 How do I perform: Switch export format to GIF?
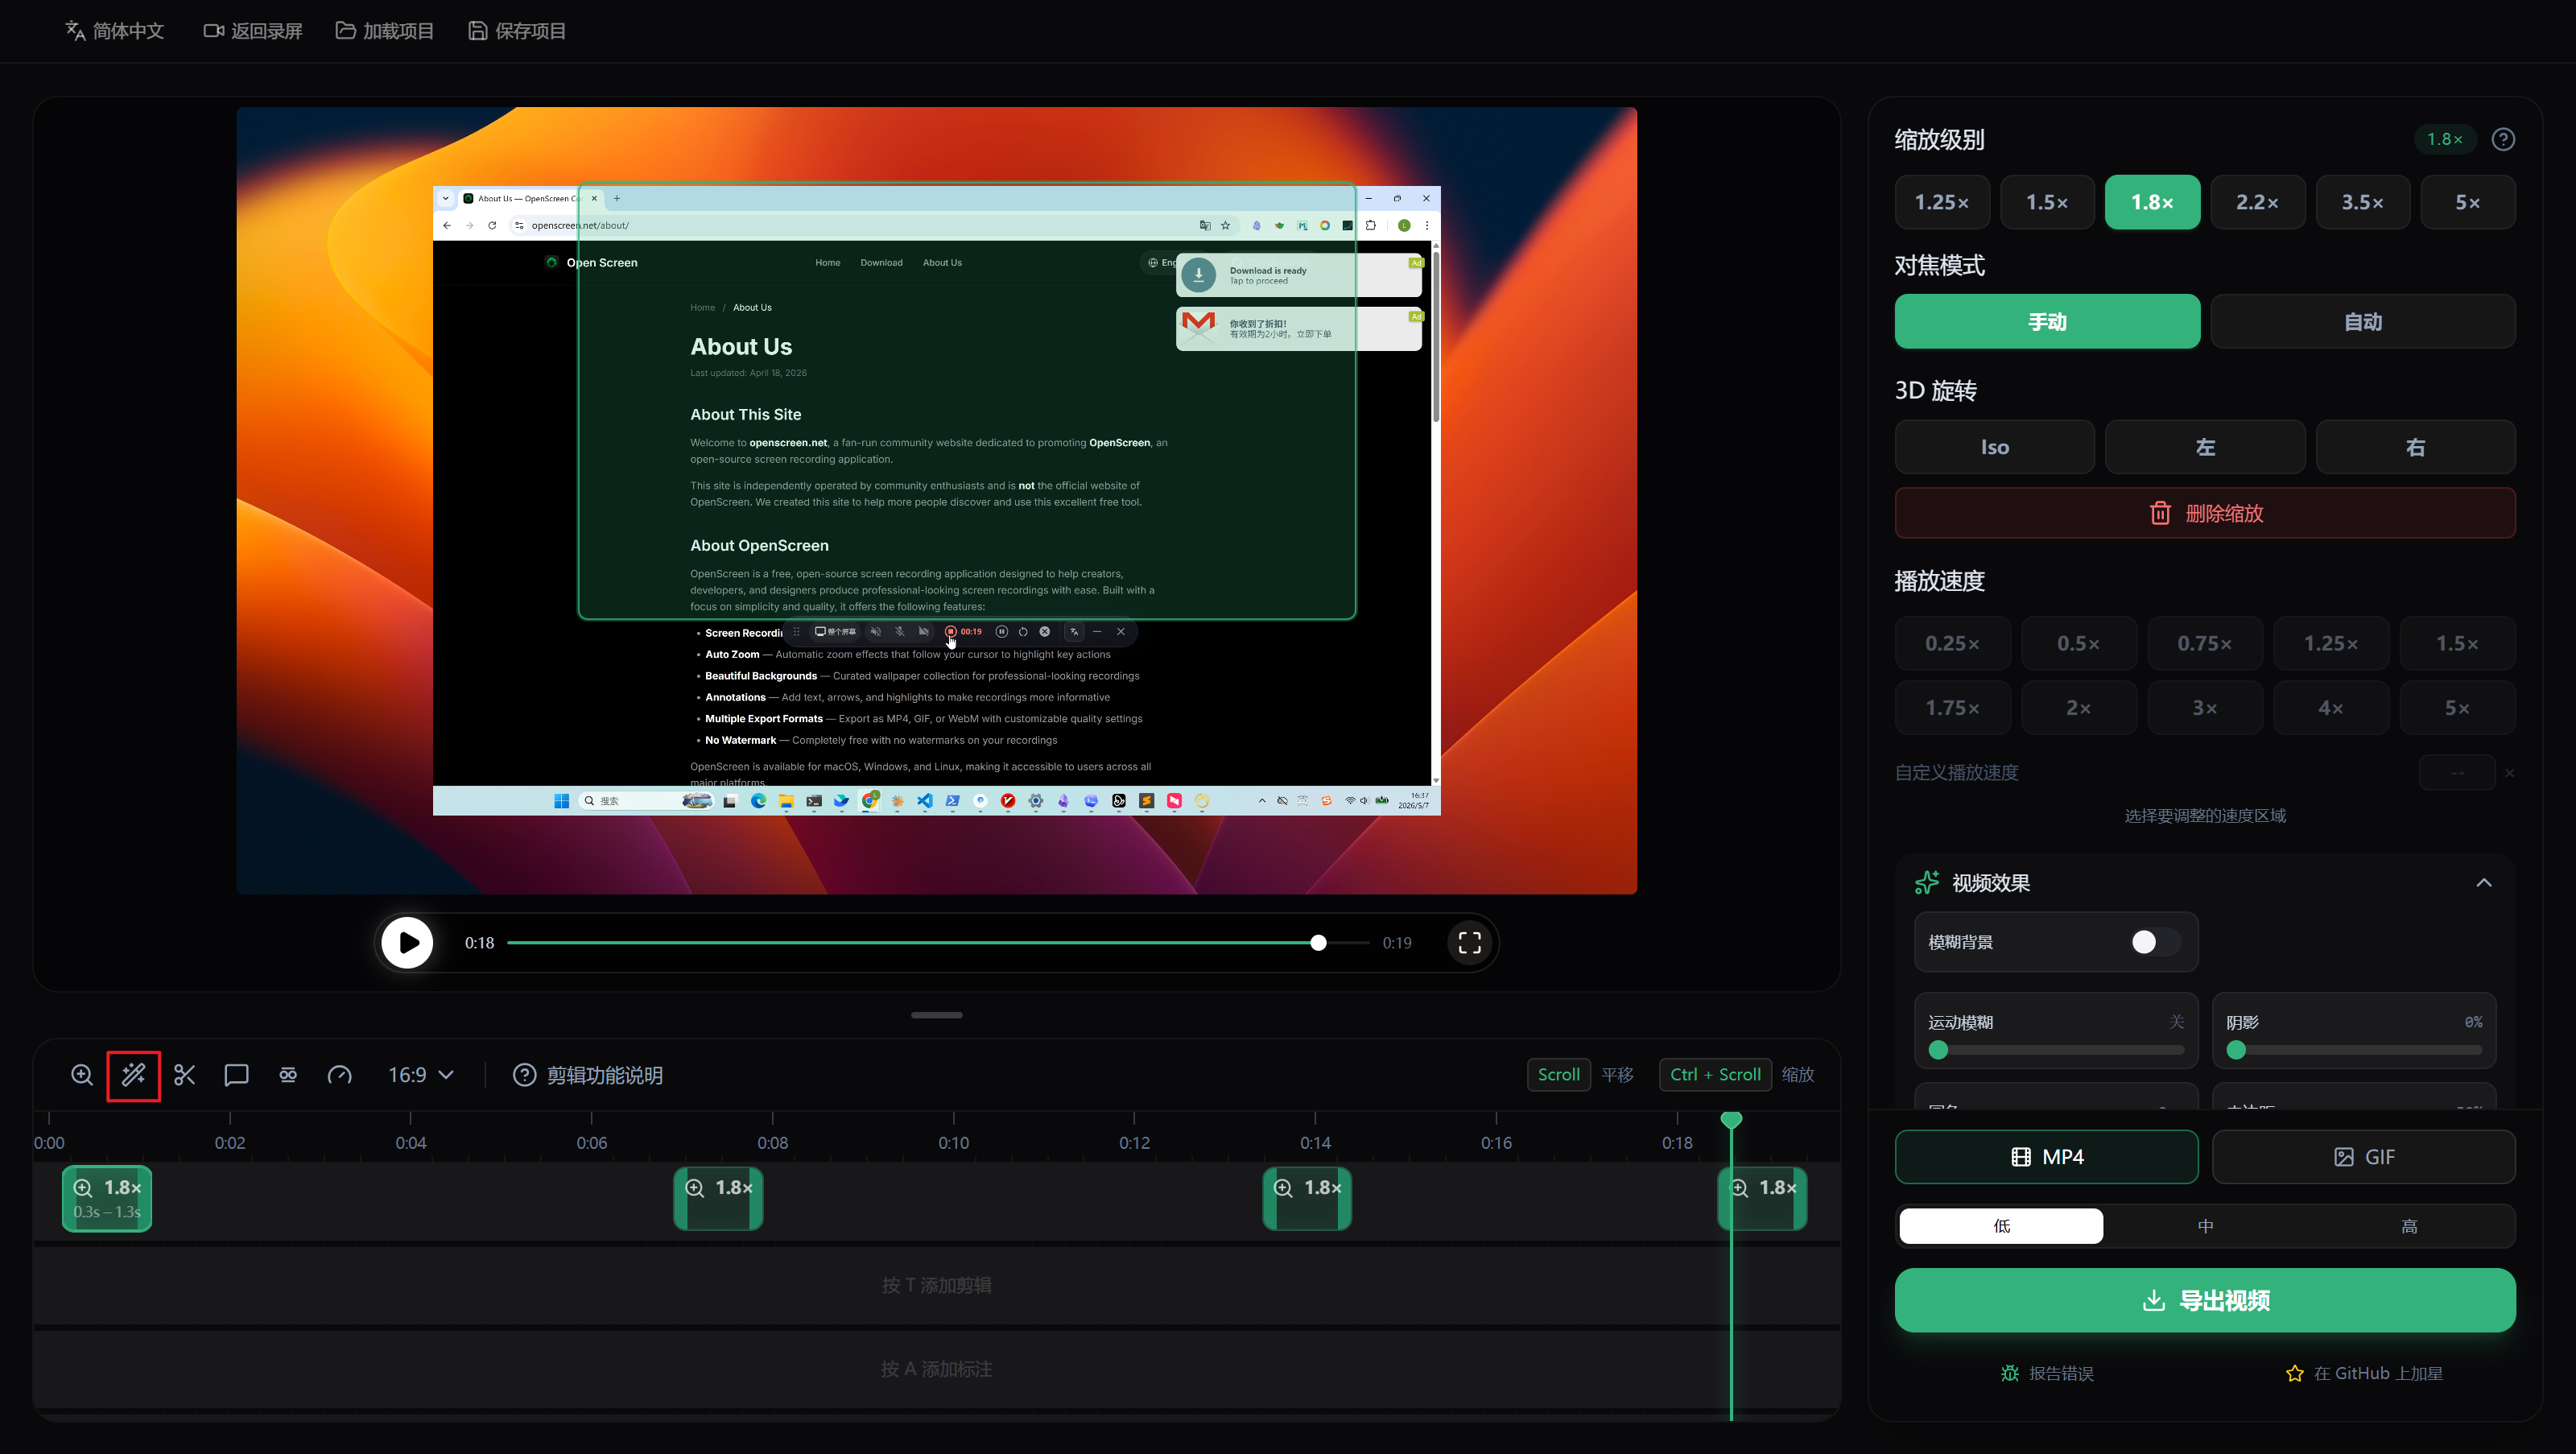point(2364,1158)
